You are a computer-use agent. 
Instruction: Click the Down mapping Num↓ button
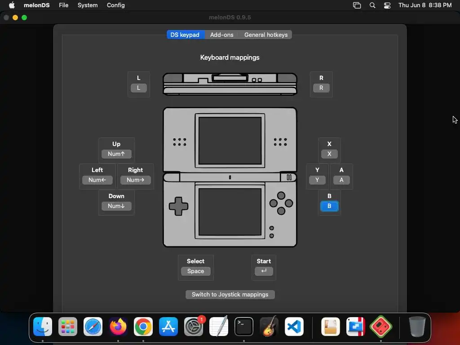point(116,206)
